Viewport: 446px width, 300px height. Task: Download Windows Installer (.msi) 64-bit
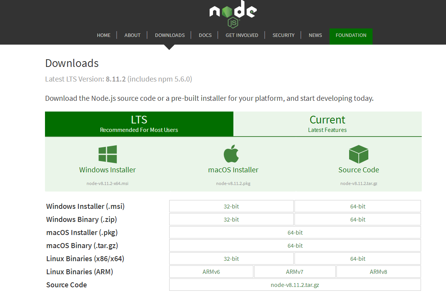pyautogui.click(x=358, y=207)
